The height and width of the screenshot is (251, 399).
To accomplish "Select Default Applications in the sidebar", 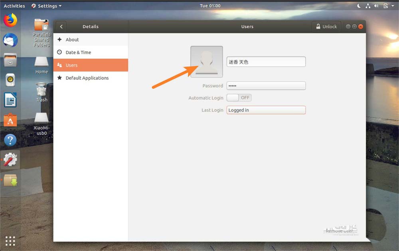I will (91, 78).
